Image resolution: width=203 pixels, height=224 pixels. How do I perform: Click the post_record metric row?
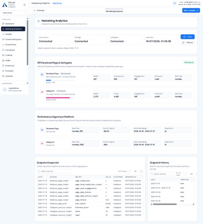(x=90, y=204)
